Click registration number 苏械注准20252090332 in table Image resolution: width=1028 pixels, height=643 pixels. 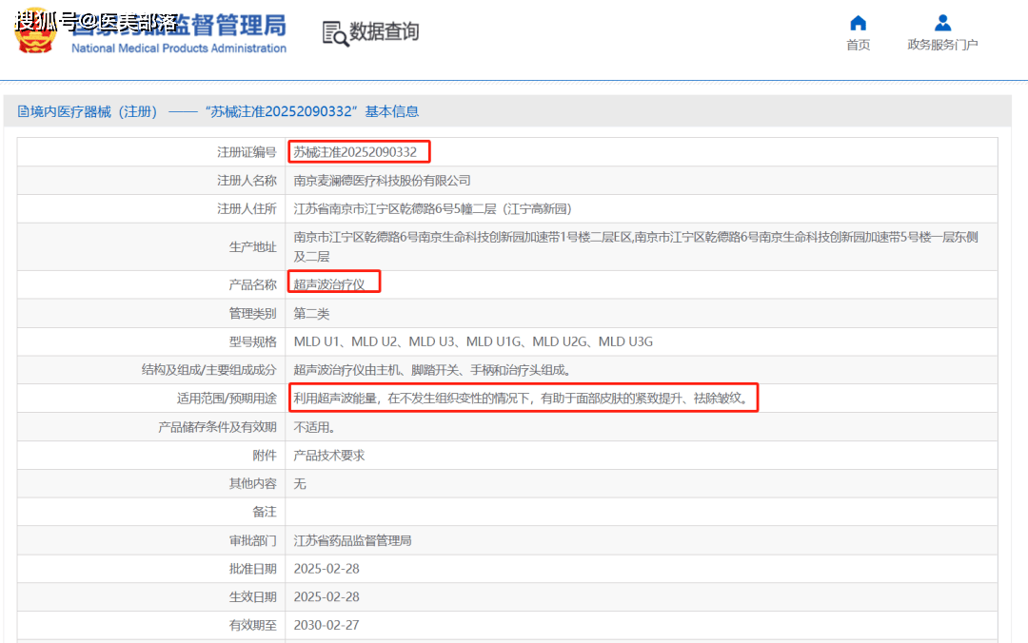pos(355,152)
